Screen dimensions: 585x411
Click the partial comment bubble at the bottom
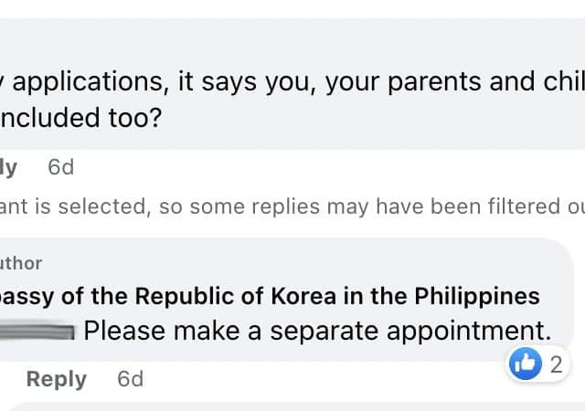point(292,406)
